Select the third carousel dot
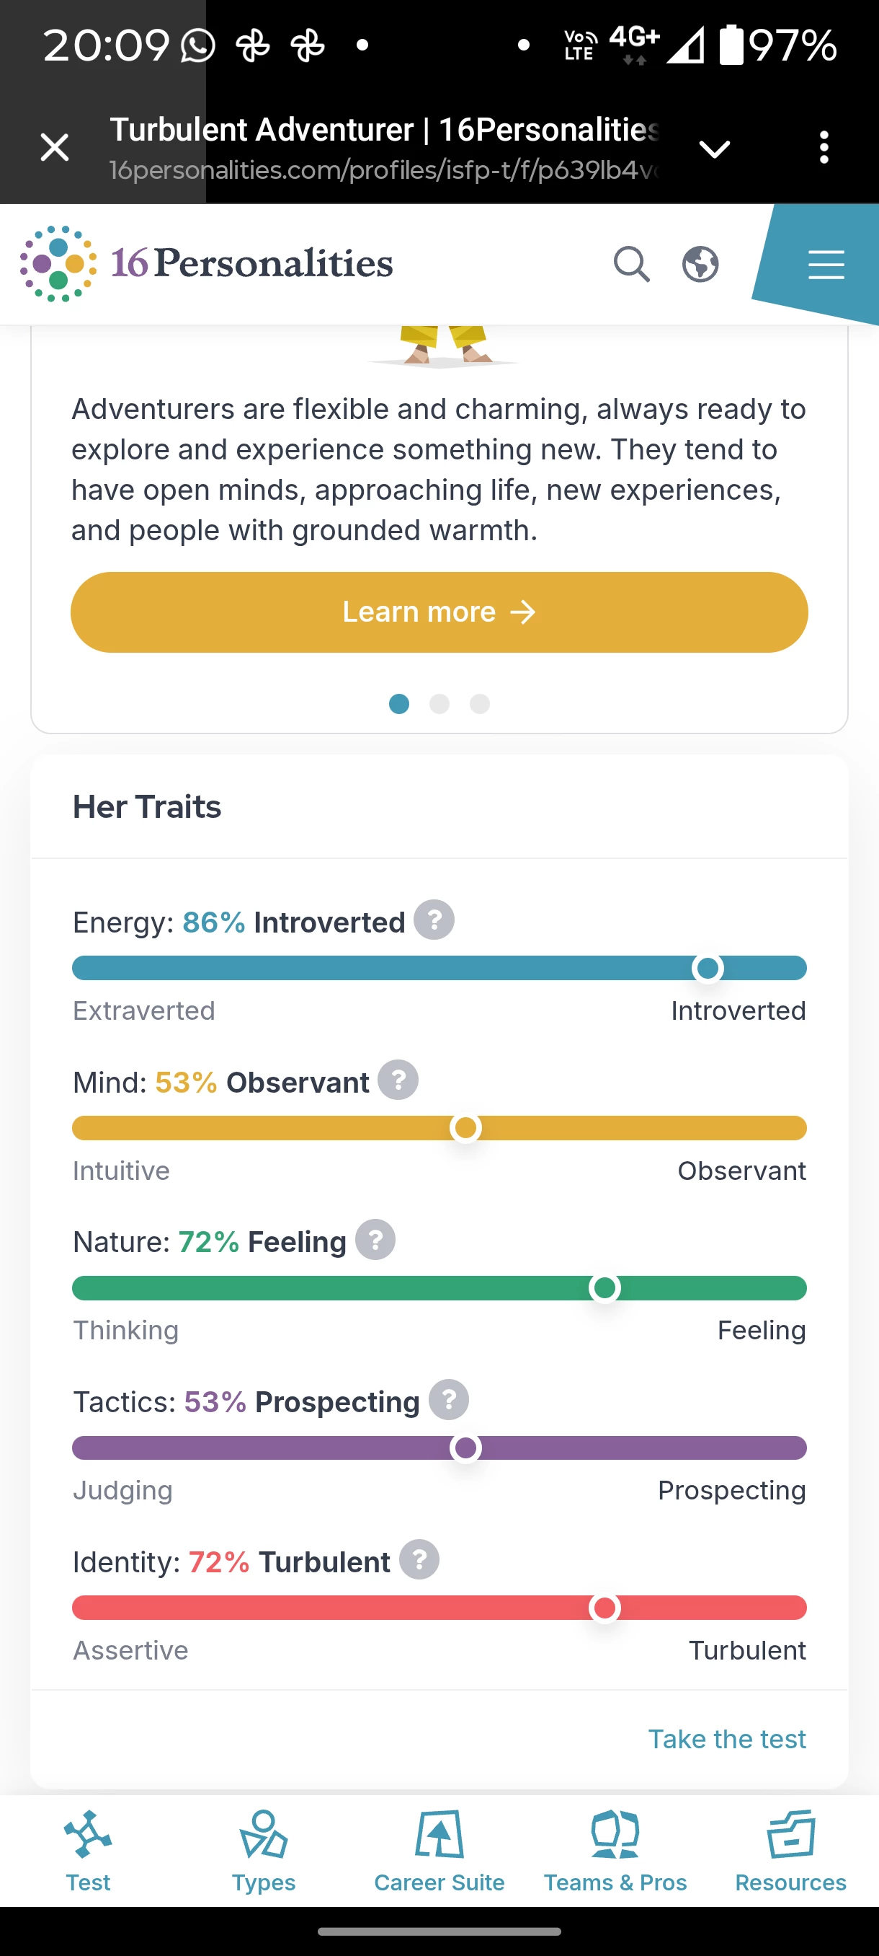879x1956 pixels. click(479, 704)
